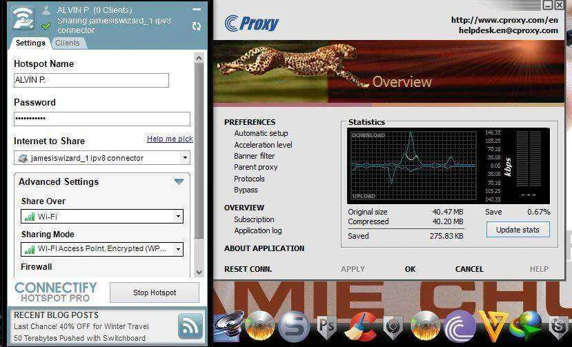Click the CProxy logo
The height and width of the screenshot is (347, 572).
(x=252, y=23)
